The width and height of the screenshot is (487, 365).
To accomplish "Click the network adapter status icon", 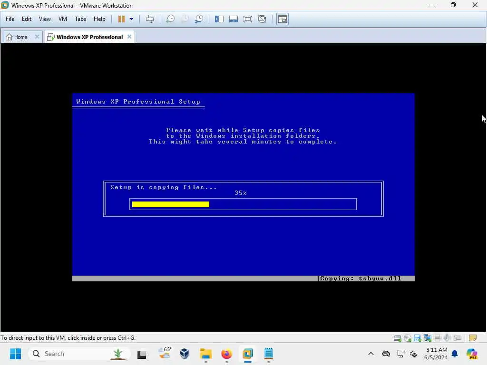I will [428, 338].
